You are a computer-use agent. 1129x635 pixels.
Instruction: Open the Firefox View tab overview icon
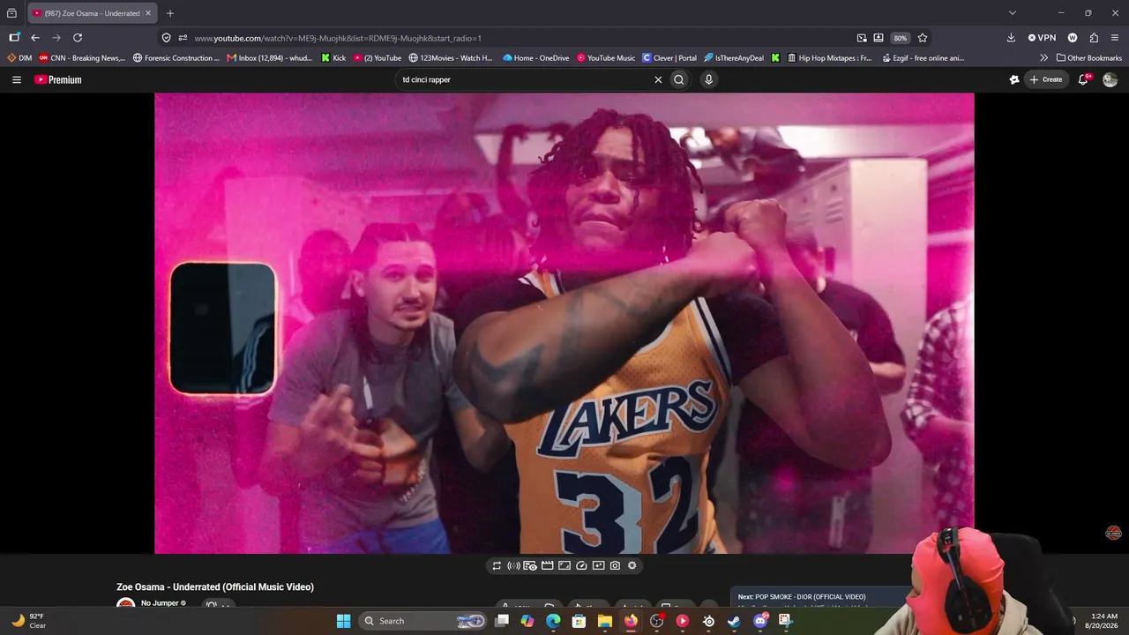tap(11, 13)
